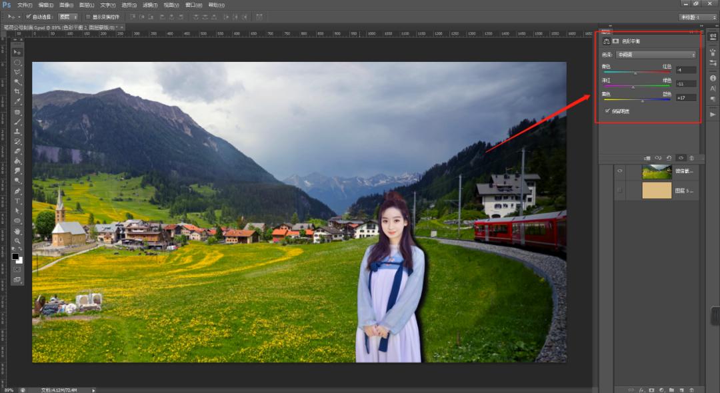Image resolution: width=720 pixels, height=393 pixels.
Task: Open the workspace switcher dropdown
Action: click(x=697, y=17)
